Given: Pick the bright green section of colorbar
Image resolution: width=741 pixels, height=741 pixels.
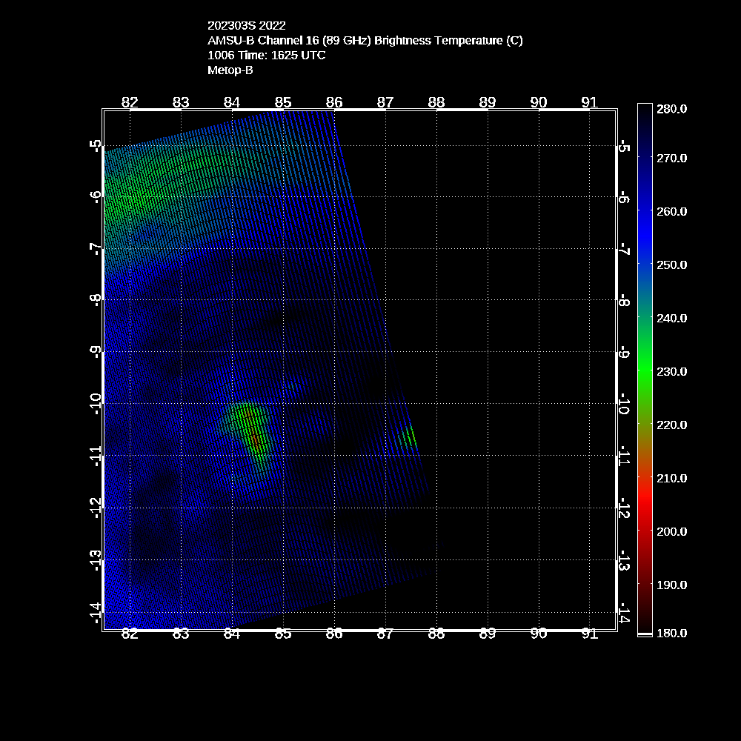Looking at the screenshot, I should point(645,371).
